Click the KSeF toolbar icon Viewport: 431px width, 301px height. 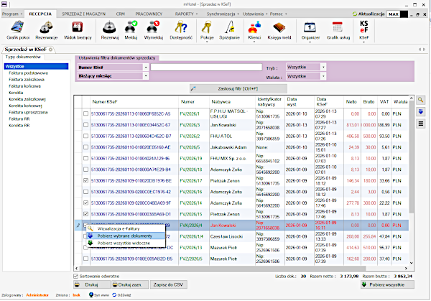tap(364, 28)
